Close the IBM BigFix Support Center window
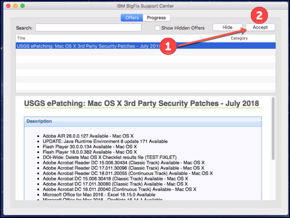The width and height of the screenshot is (290, 218). pyautogui.click(x=8, y=6)
